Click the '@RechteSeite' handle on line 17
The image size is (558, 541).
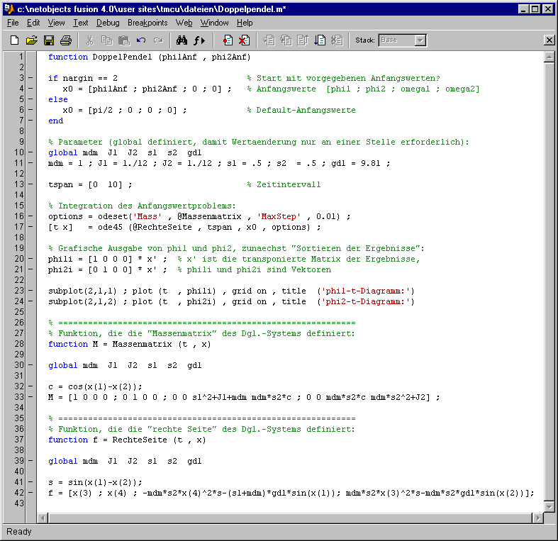tap(162, 227)
